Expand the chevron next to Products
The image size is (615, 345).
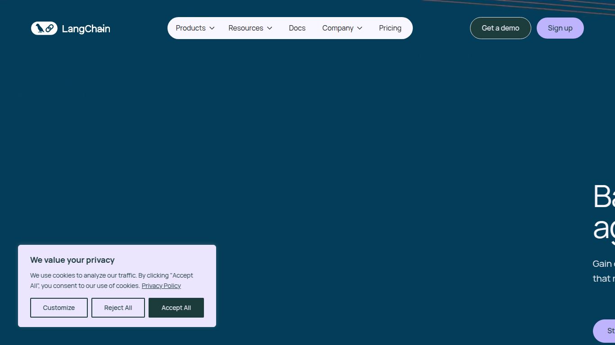(212, 28)
